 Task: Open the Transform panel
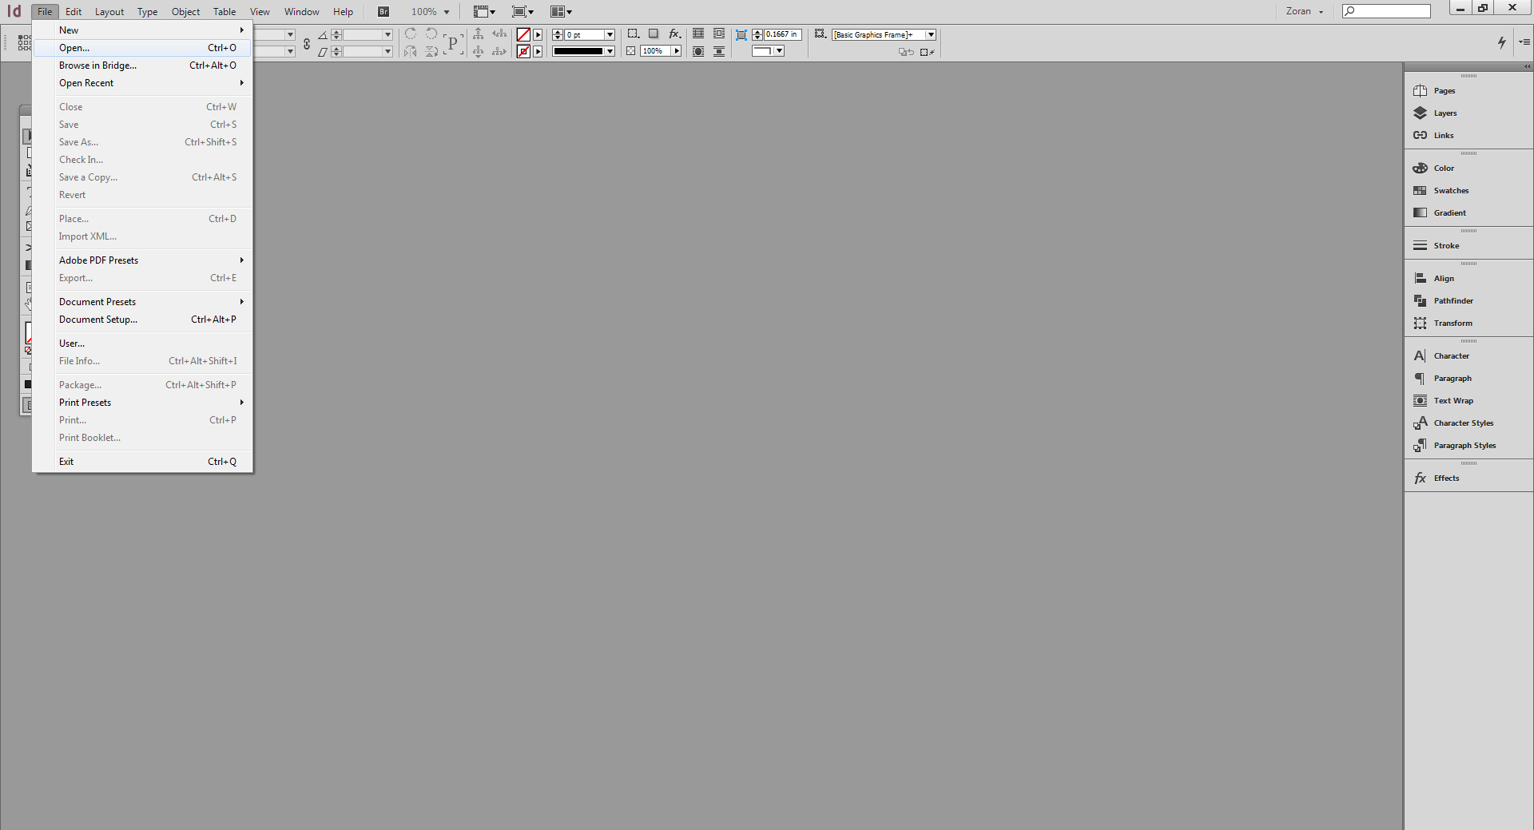pyautogui.click(x=1442, y=323)
